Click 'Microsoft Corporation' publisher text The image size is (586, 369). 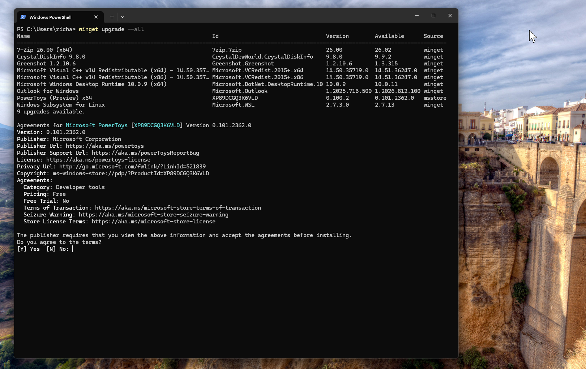[87, 139]
